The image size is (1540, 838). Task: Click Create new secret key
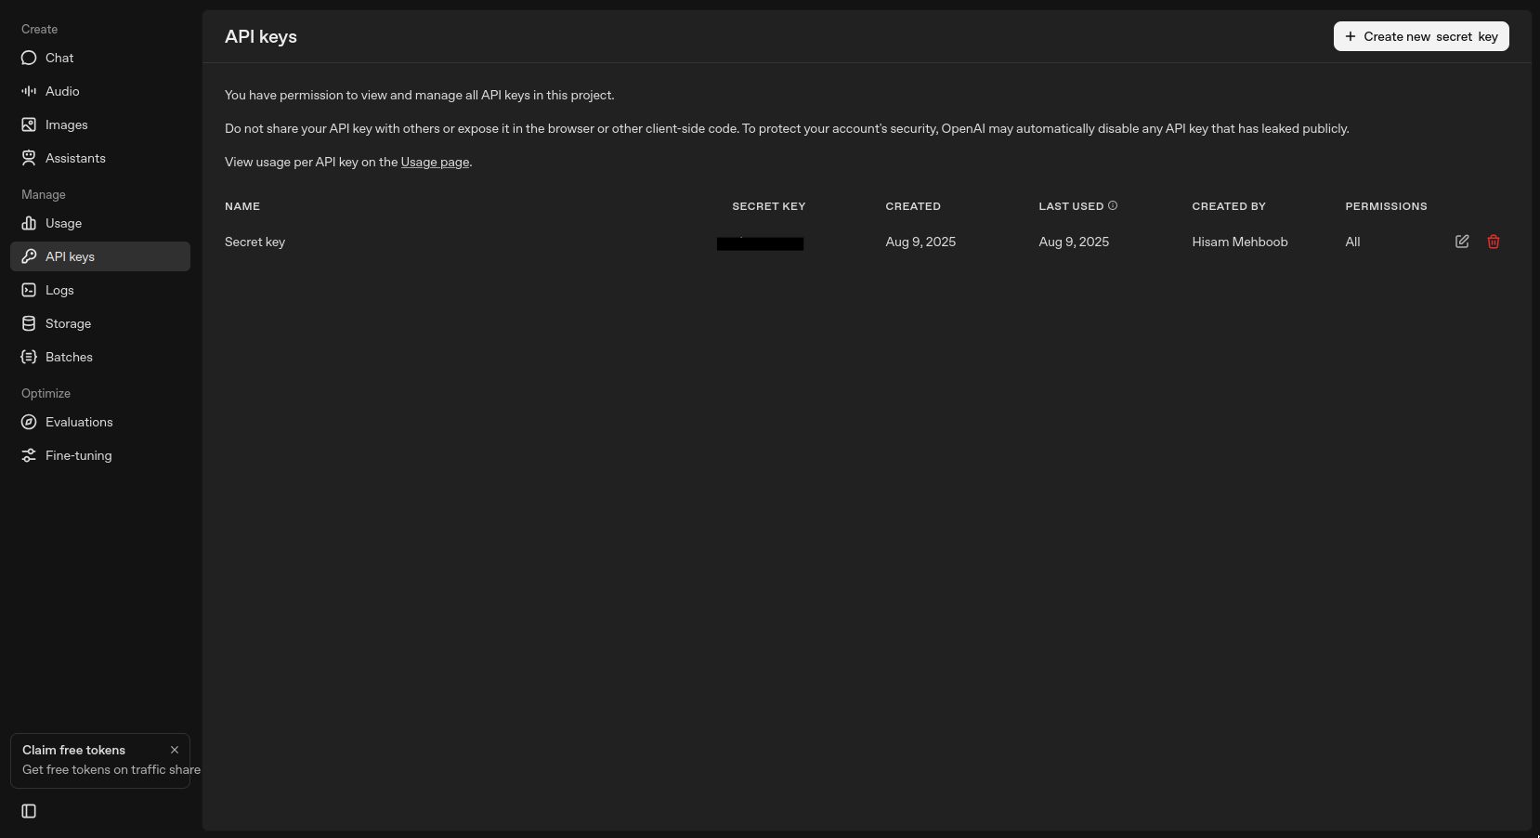click(x=1420, y=36)
